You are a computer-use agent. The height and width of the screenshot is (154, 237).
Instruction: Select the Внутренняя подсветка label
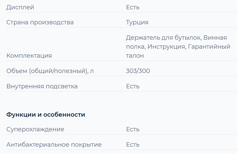coord(42,86)
